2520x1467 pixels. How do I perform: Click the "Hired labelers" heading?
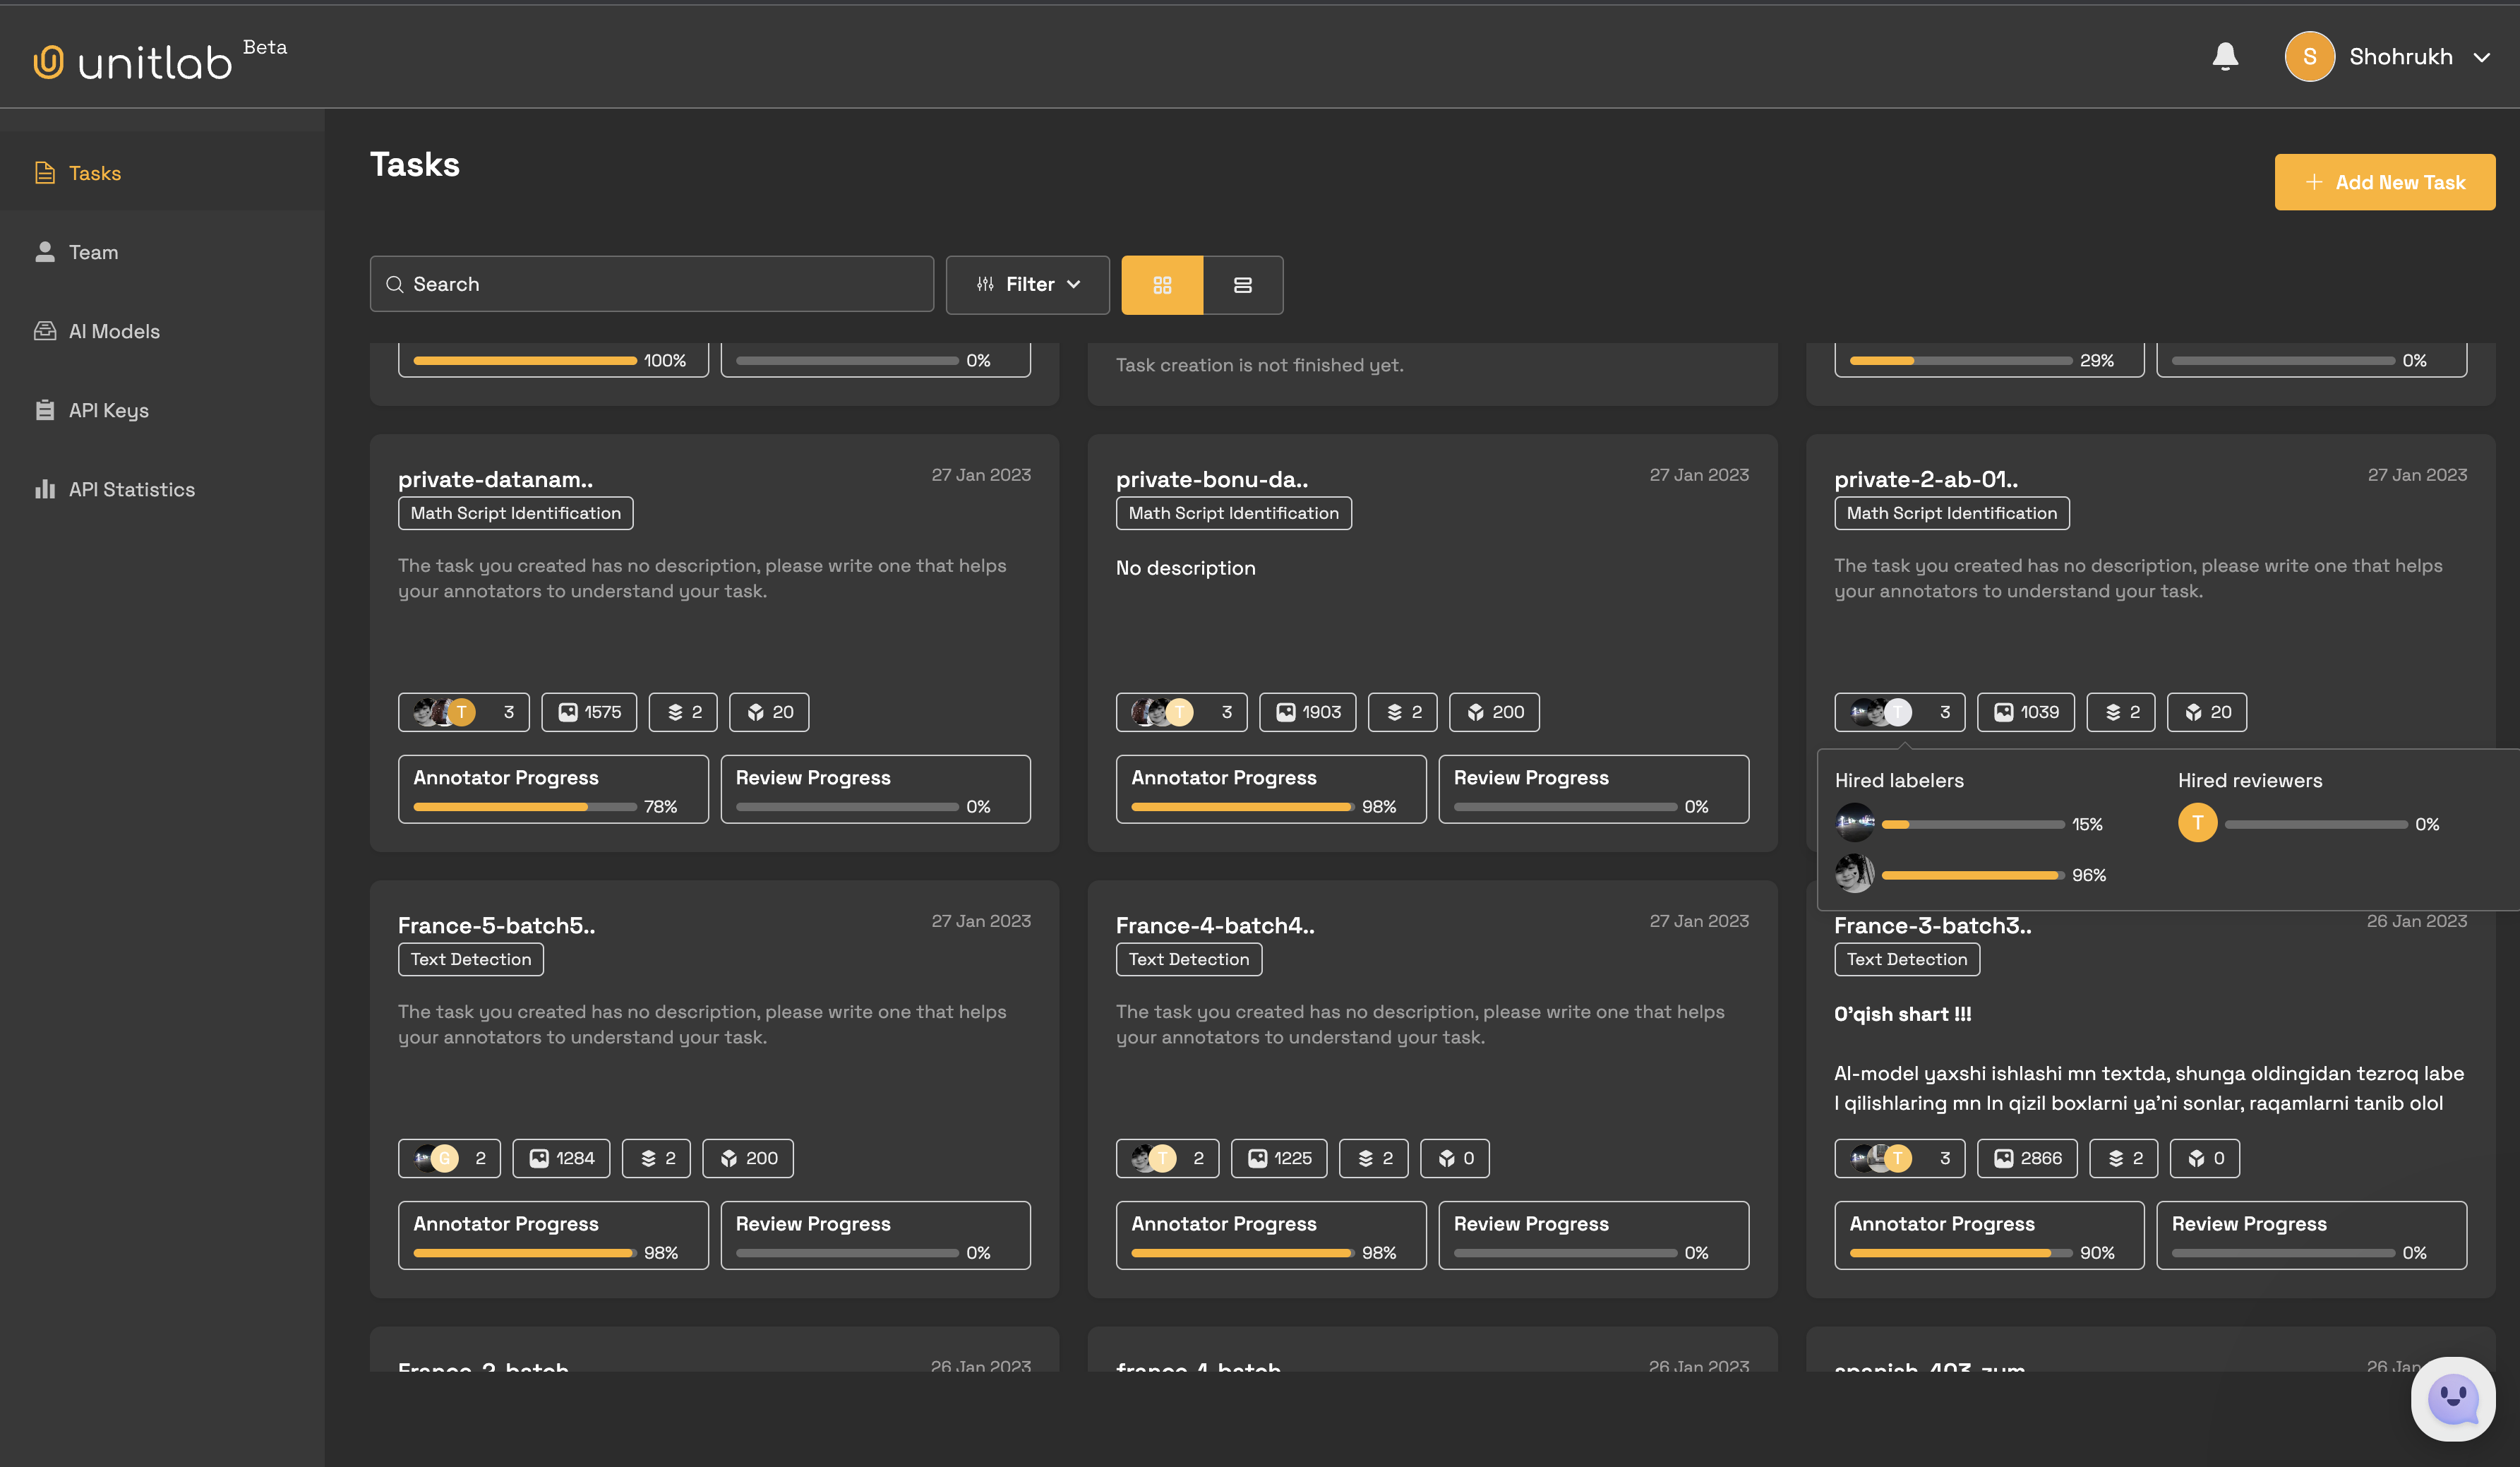click(1899, 780)
